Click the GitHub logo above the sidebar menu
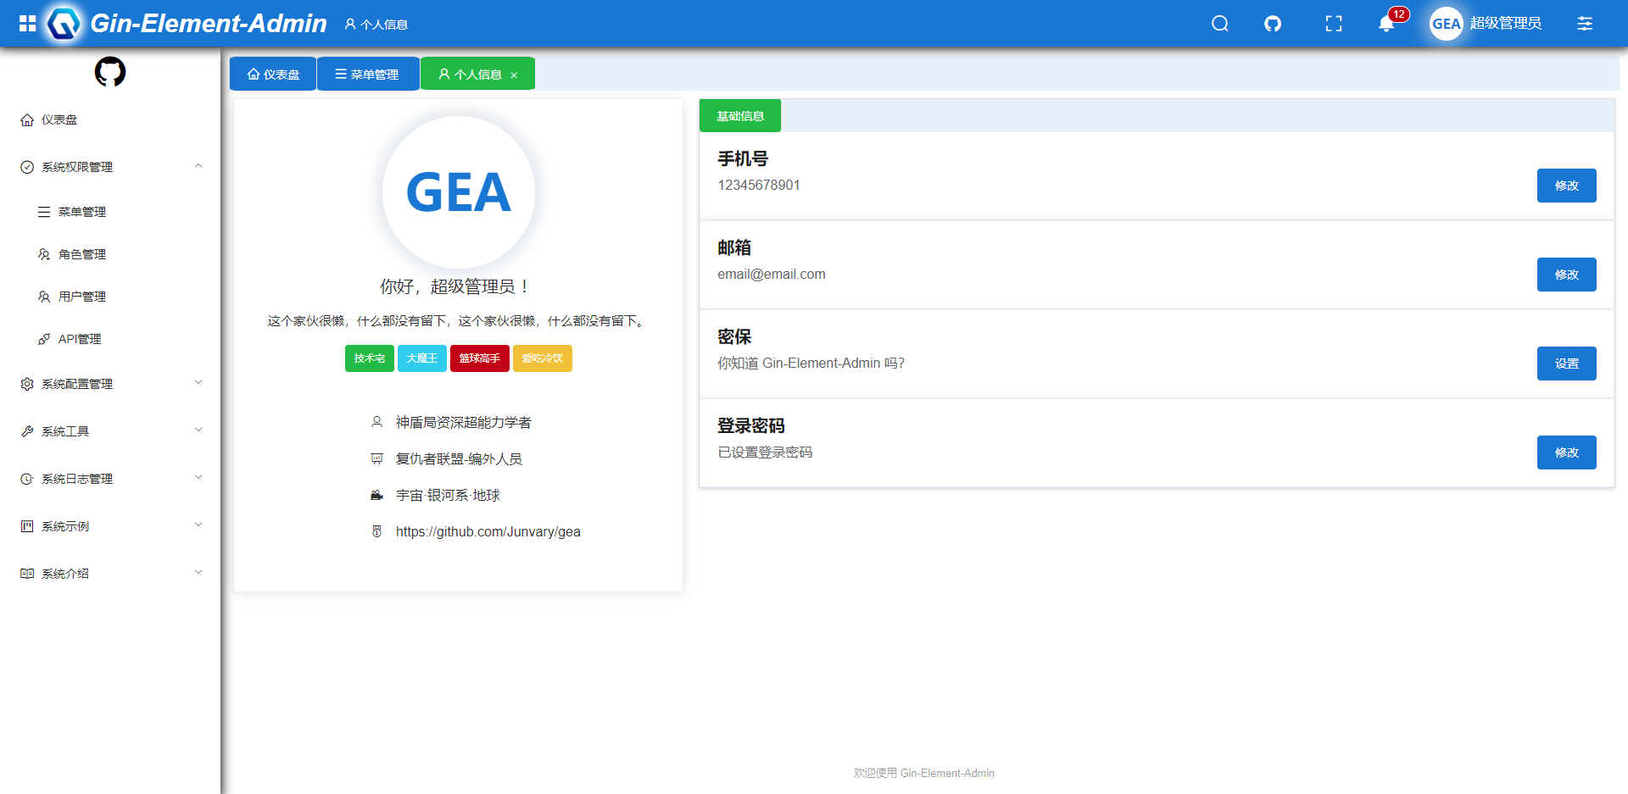The height and width of the screenshot is (794, 1628). point(109,71)
